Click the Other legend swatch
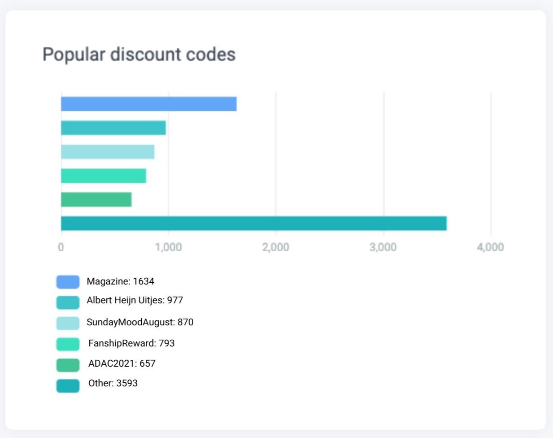 68,385
